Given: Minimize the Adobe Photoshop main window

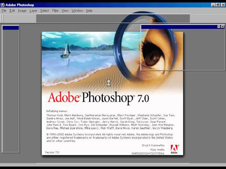Looking at the screenshot, I should [213, 5].
